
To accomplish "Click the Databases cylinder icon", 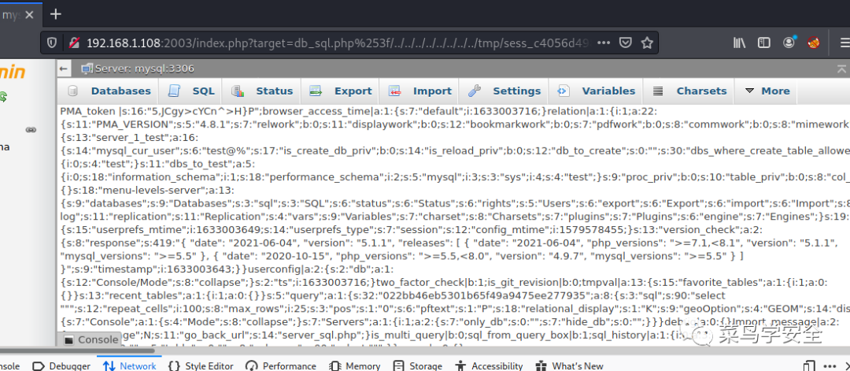I will point(72,91).
